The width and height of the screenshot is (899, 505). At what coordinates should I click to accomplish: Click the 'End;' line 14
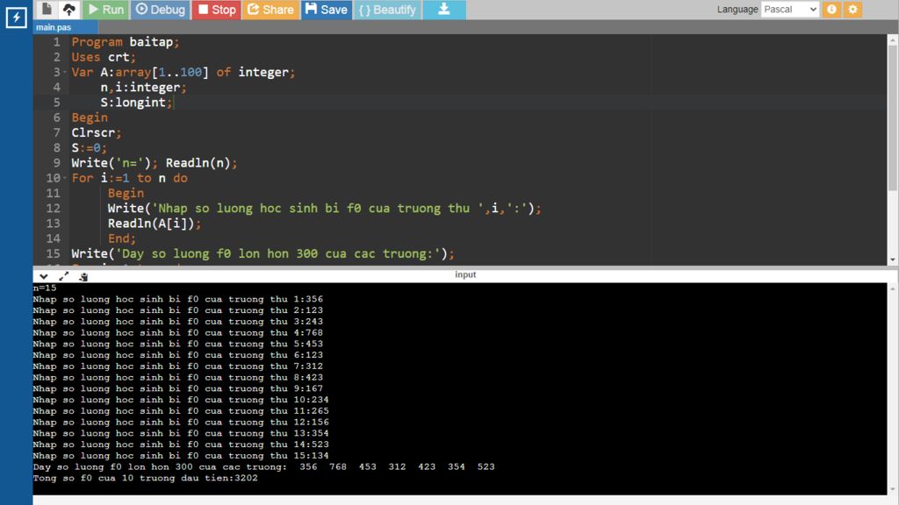121,238
